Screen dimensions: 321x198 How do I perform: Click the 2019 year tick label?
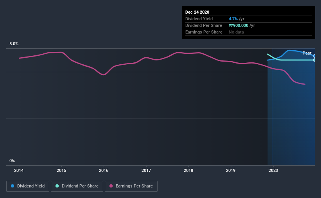point(231,170)
